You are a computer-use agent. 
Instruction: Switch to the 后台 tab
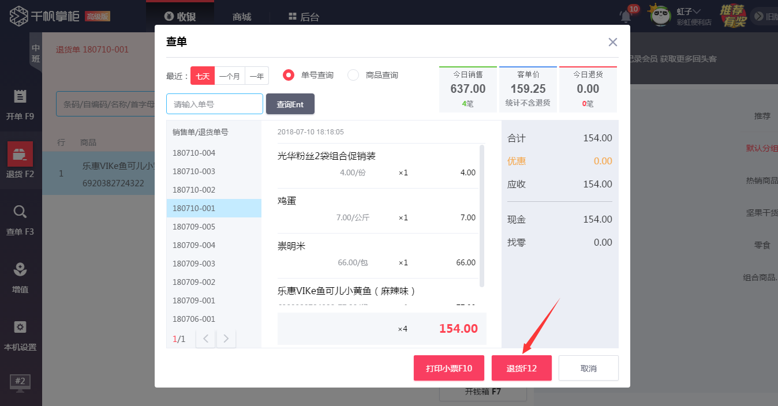point(304,17)
